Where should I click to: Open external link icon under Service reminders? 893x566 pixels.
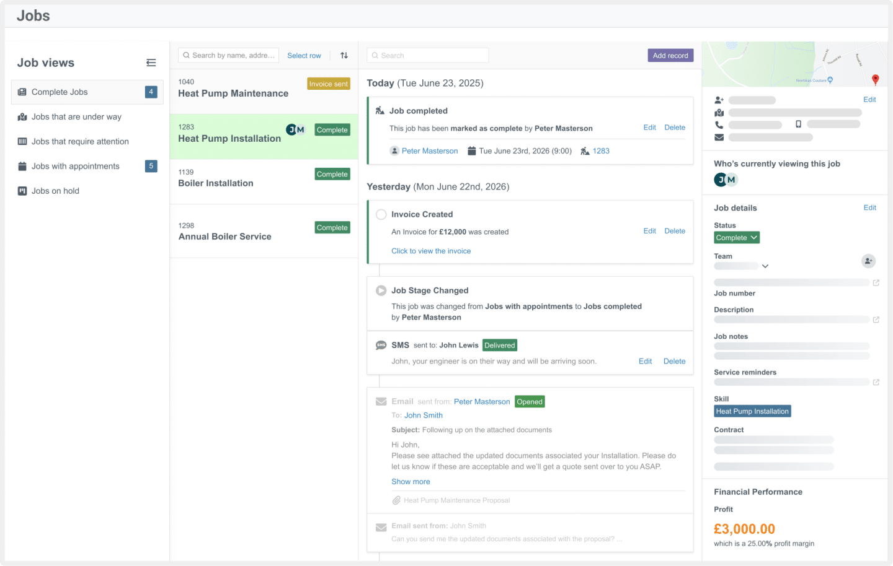876,382
